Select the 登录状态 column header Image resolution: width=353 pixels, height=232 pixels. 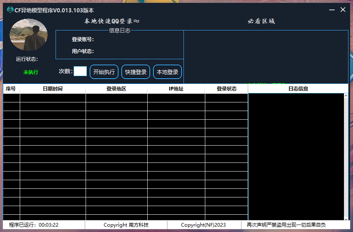tap(226, 89)
